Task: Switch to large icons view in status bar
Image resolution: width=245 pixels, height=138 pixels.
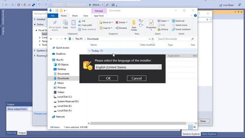Action: pos(194,127)
